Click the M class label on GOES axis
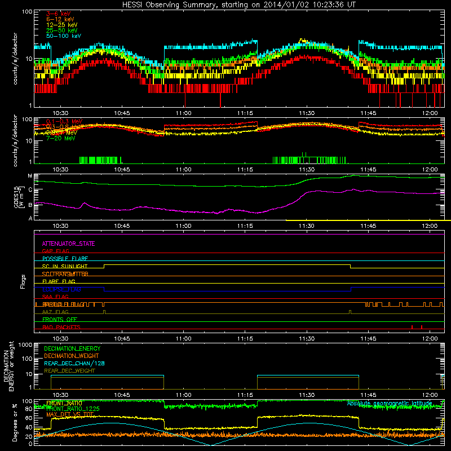Viewport: 451px width, 451px height. pyautogui.click(x=30, y=176)
